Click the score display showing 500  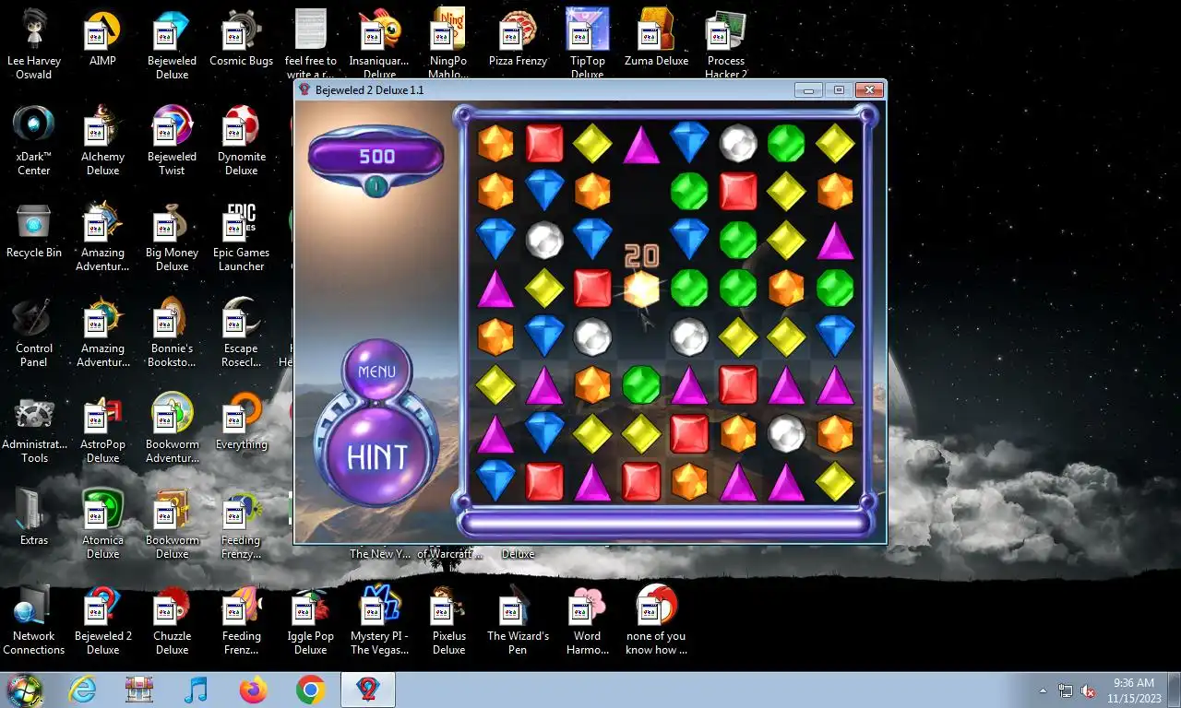click(376, 156)
